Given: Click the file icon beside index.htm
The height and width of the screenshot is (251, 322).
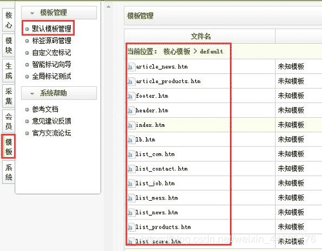Looking at the screenshot, I should tap(131, 125).
